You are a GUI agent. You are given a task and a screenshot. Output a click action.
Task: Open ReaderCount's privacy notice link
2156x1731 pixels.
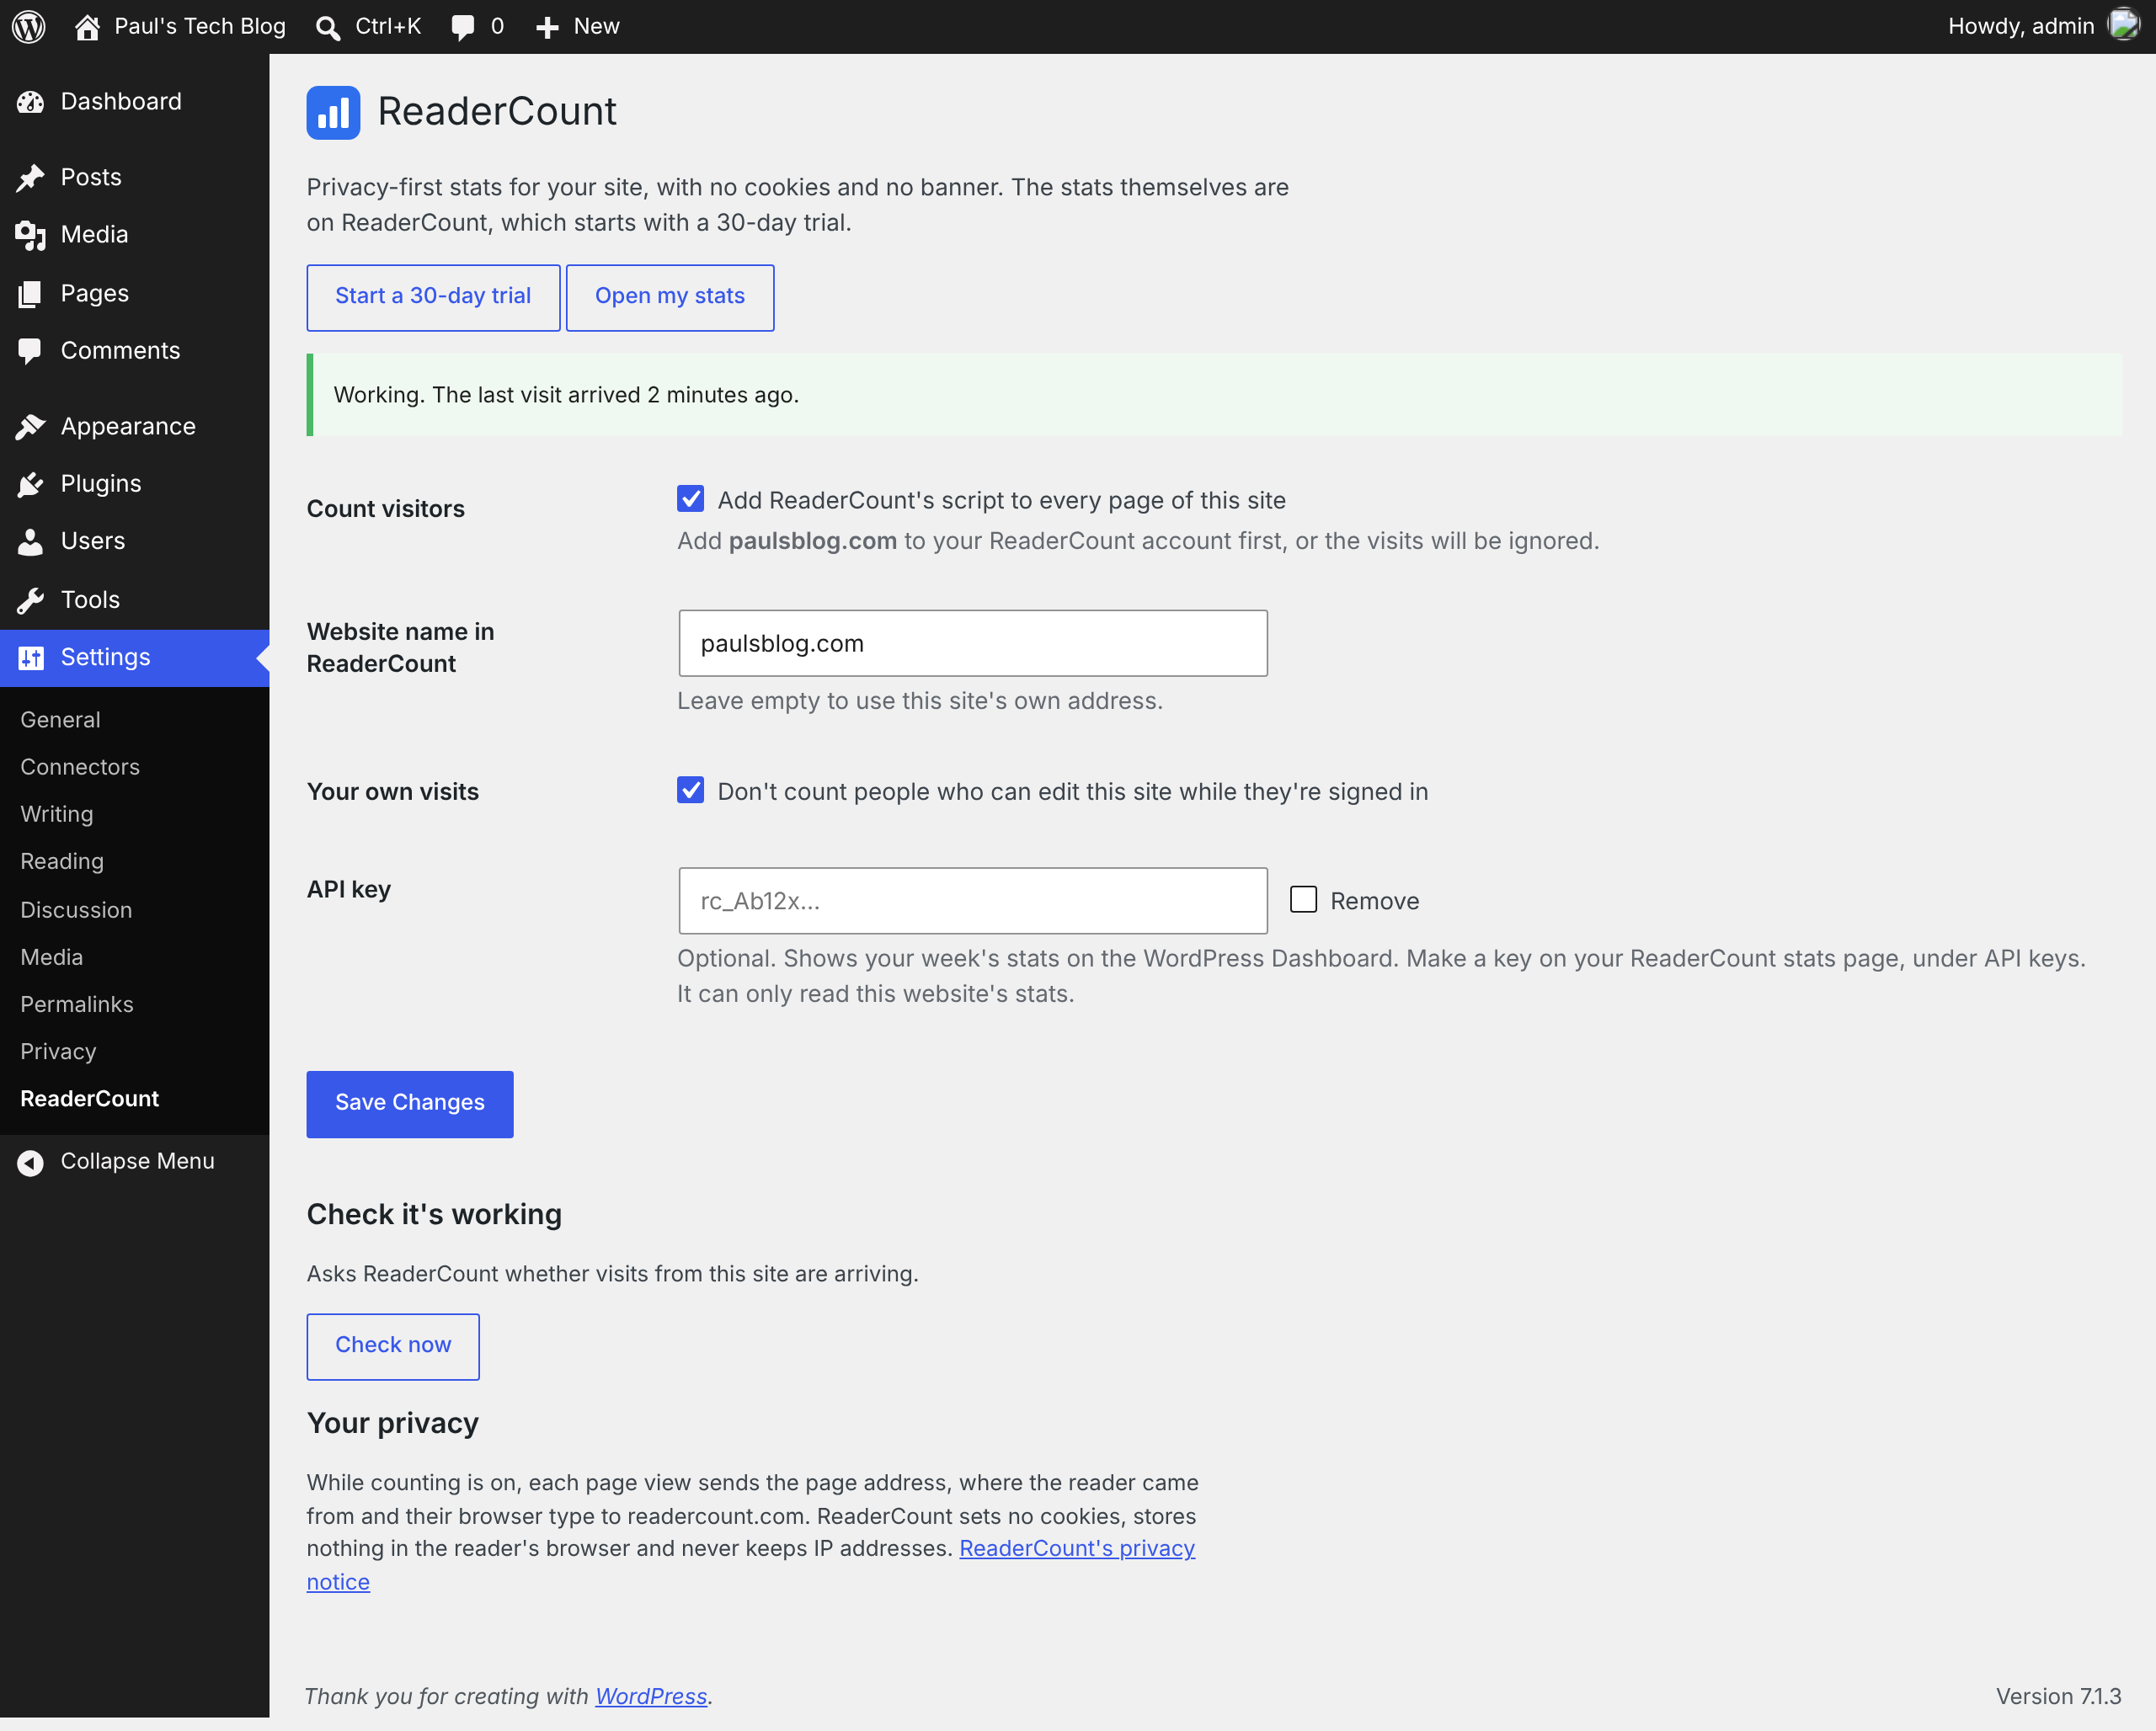[1077, 1548]
